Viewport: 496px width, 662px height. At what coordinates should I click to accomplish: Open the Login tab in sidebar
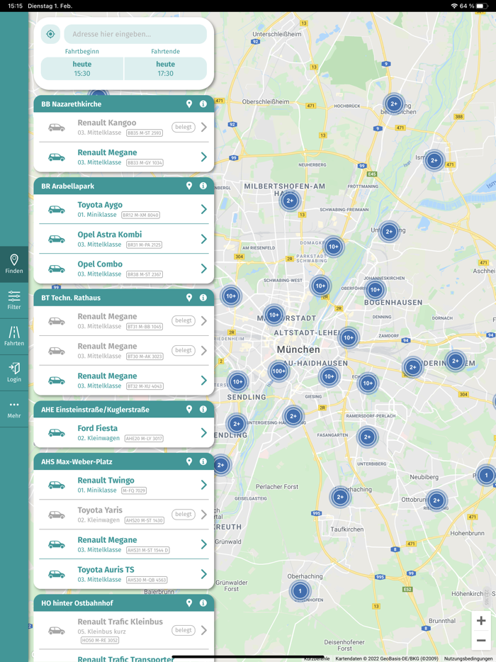[x=14, y=373]
